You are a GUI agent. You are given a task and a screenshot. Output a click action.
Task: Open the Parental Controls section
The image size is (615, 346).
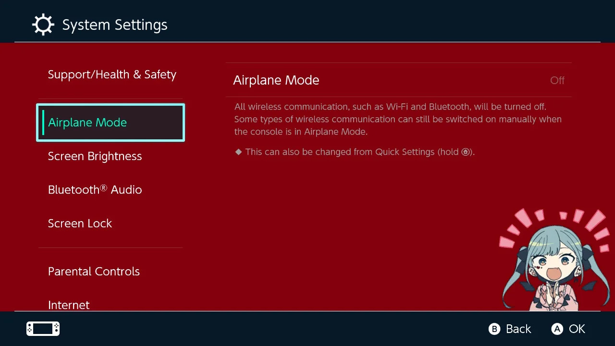94,272
